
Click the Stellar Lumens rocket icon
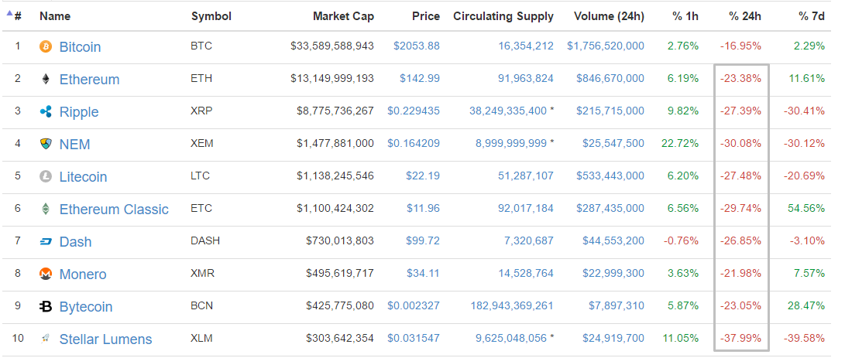tap(46, 339)
